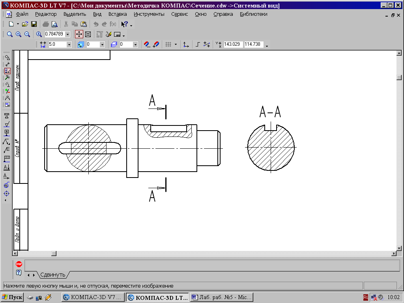Viewport: 404px width, 303px height.
Task: Open the Сервис menu
Action: 180,14
